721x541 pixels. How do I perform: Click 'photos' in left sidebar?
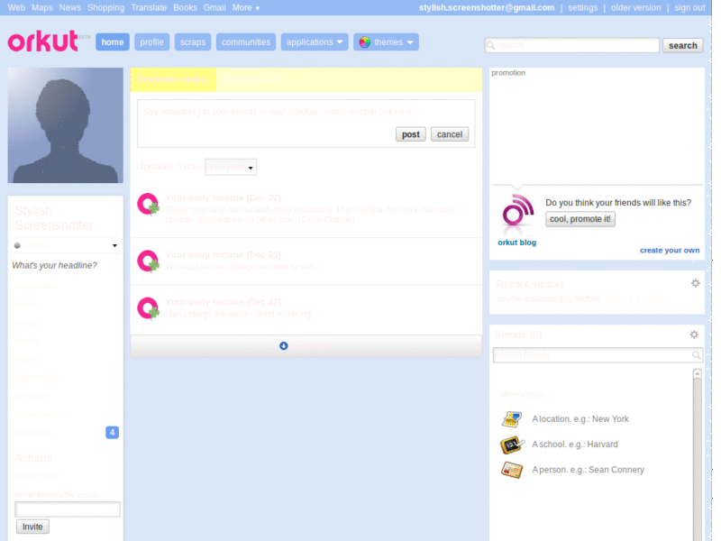27,341
